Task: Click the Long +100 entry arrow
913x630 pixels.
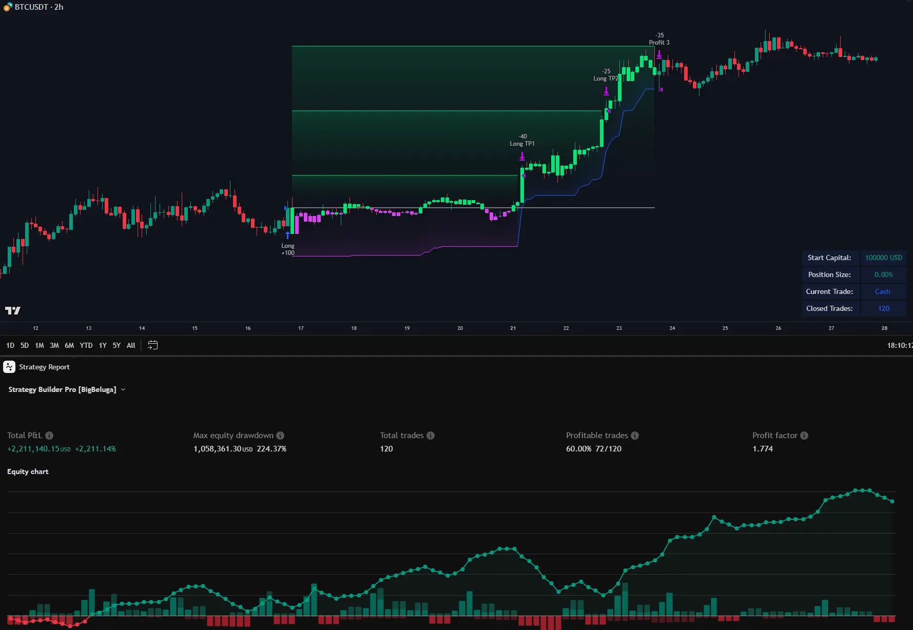Action: coord(287,235)
